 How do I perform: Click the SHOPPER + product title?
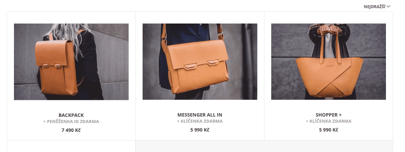[328, 115]
